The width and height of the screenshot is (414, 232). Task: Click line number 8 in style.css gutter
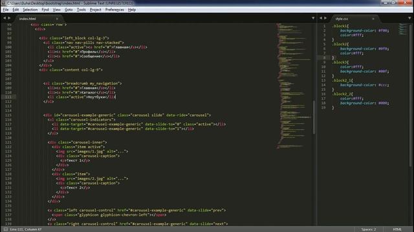coord(325,57)
